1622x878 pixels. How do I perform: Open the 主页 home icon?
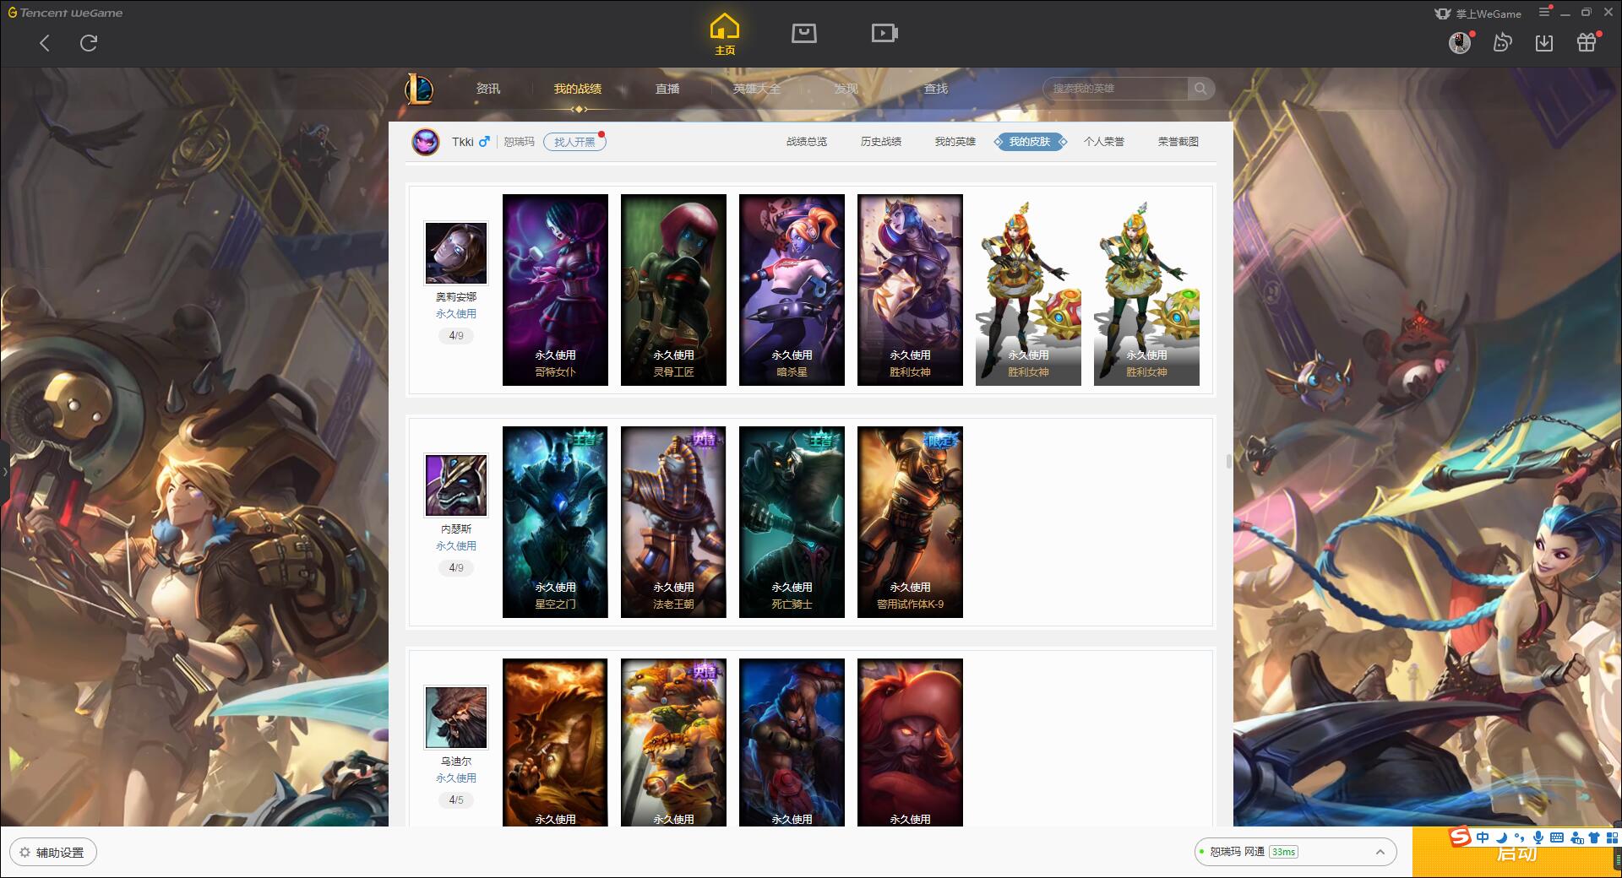(724, 35)
